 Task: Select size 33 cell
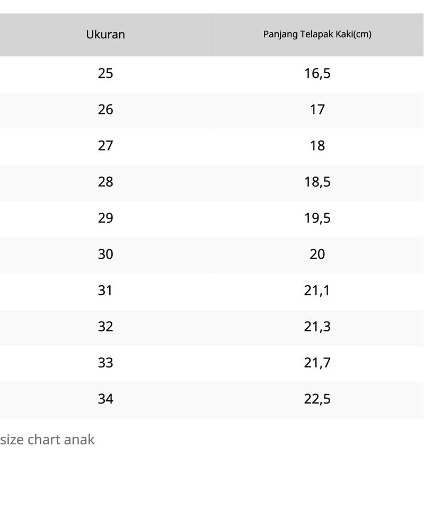[105, 364]
